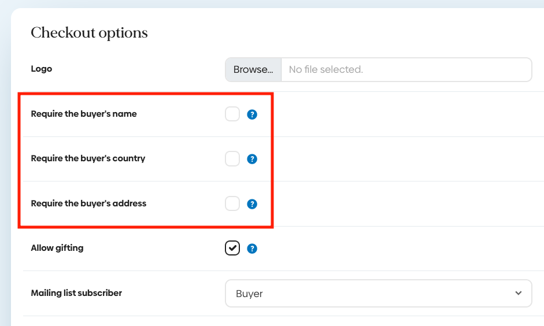Uncheck the Allow gifting checkbox
The image size is (544, 326).
coord(232,248)
